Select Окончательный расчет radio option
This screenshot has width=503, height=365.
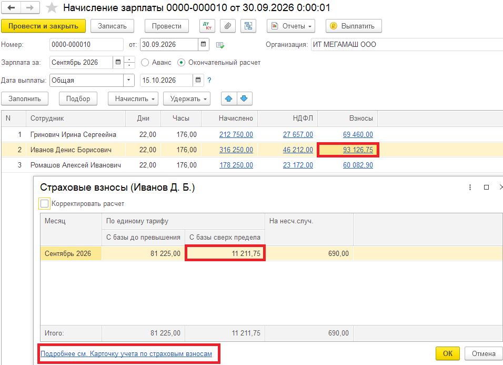(x=182, y=63)
